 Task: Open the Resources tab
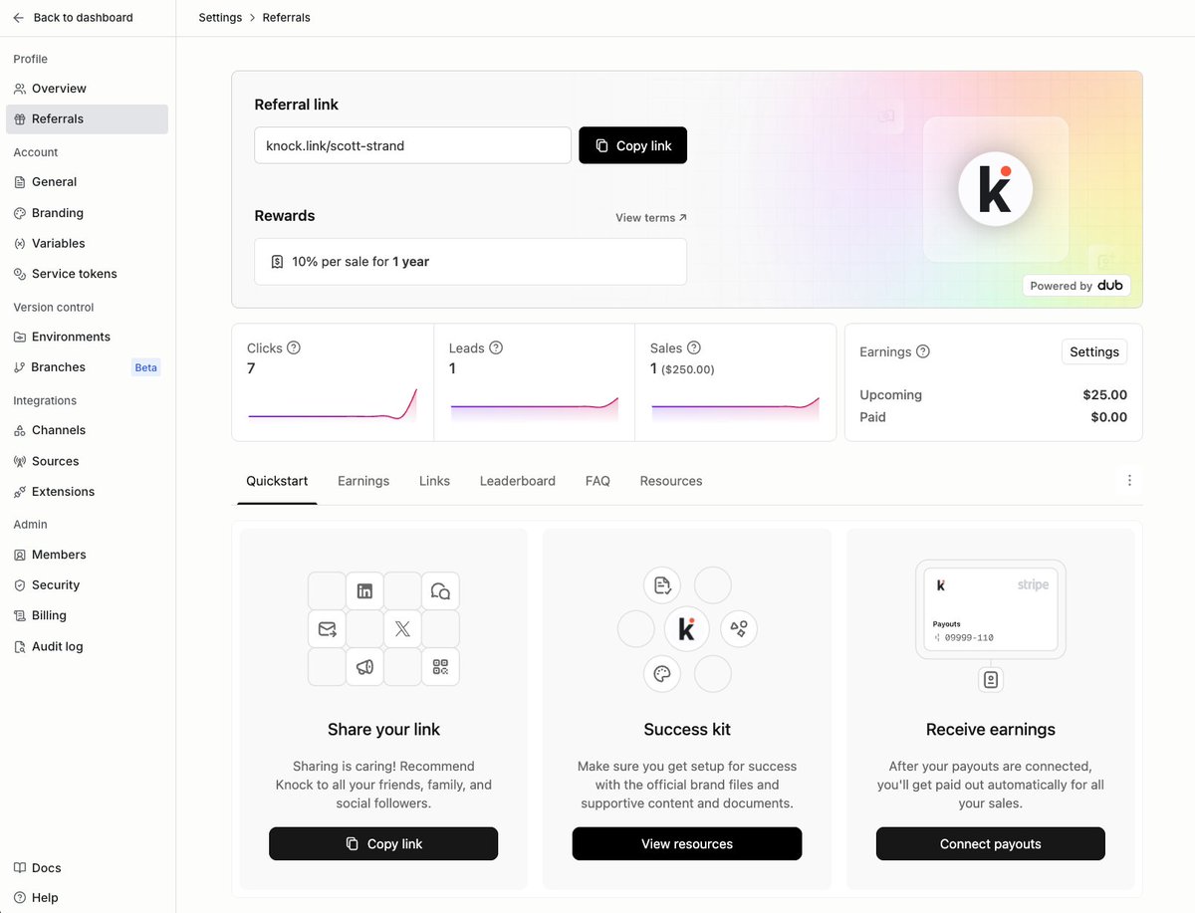click(671, 481)
